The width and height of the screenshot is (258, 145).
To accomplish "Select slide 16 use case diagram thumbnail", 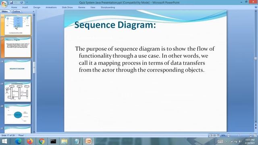I will [17, 25].
